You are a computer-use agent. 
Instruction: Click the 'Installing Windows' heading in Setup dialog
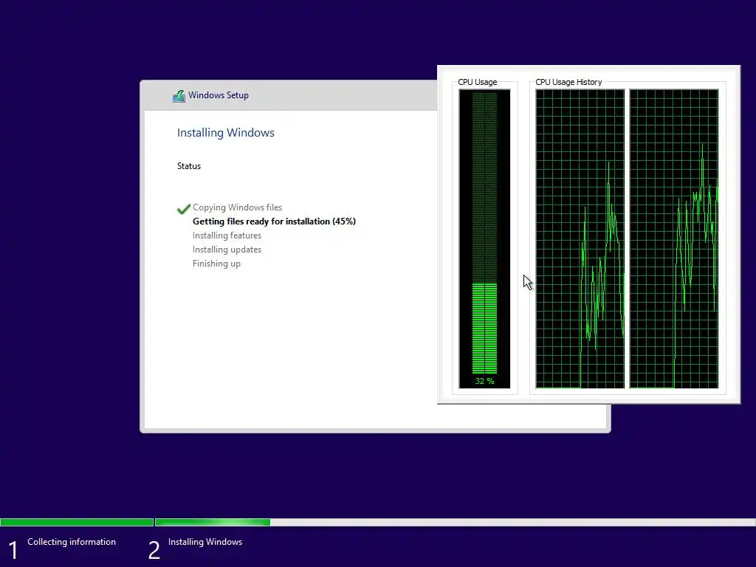(226, 133)
